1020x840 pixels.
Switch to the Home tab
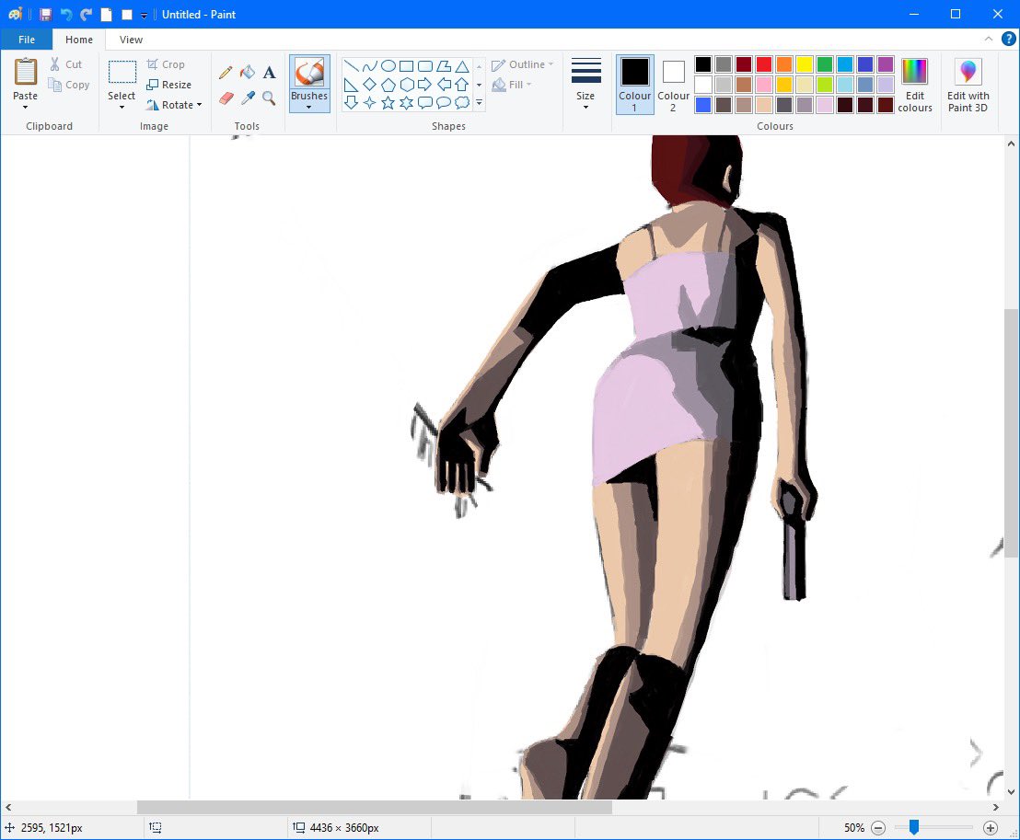coord(79,40)
